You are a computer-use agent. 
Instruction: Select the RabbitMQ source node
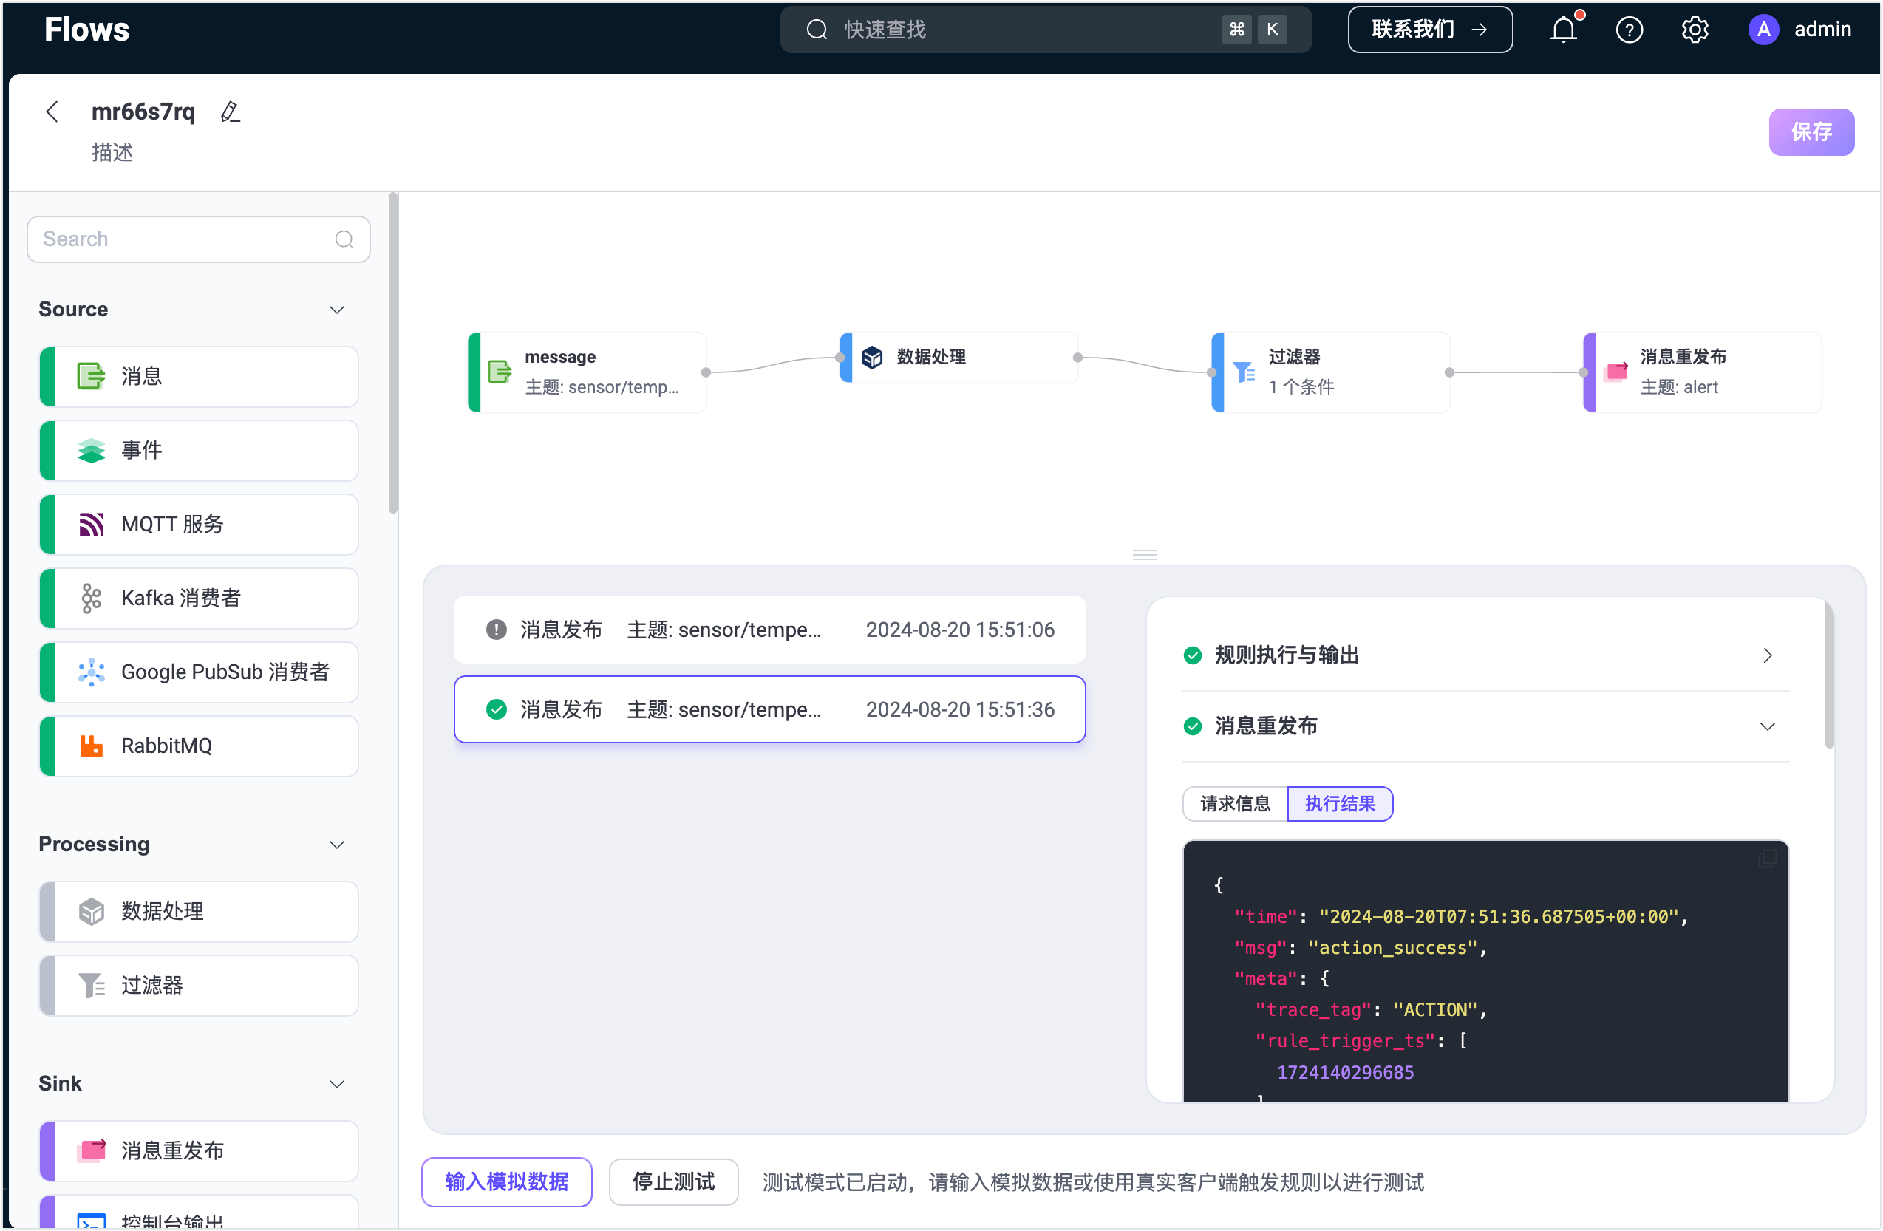199,746
